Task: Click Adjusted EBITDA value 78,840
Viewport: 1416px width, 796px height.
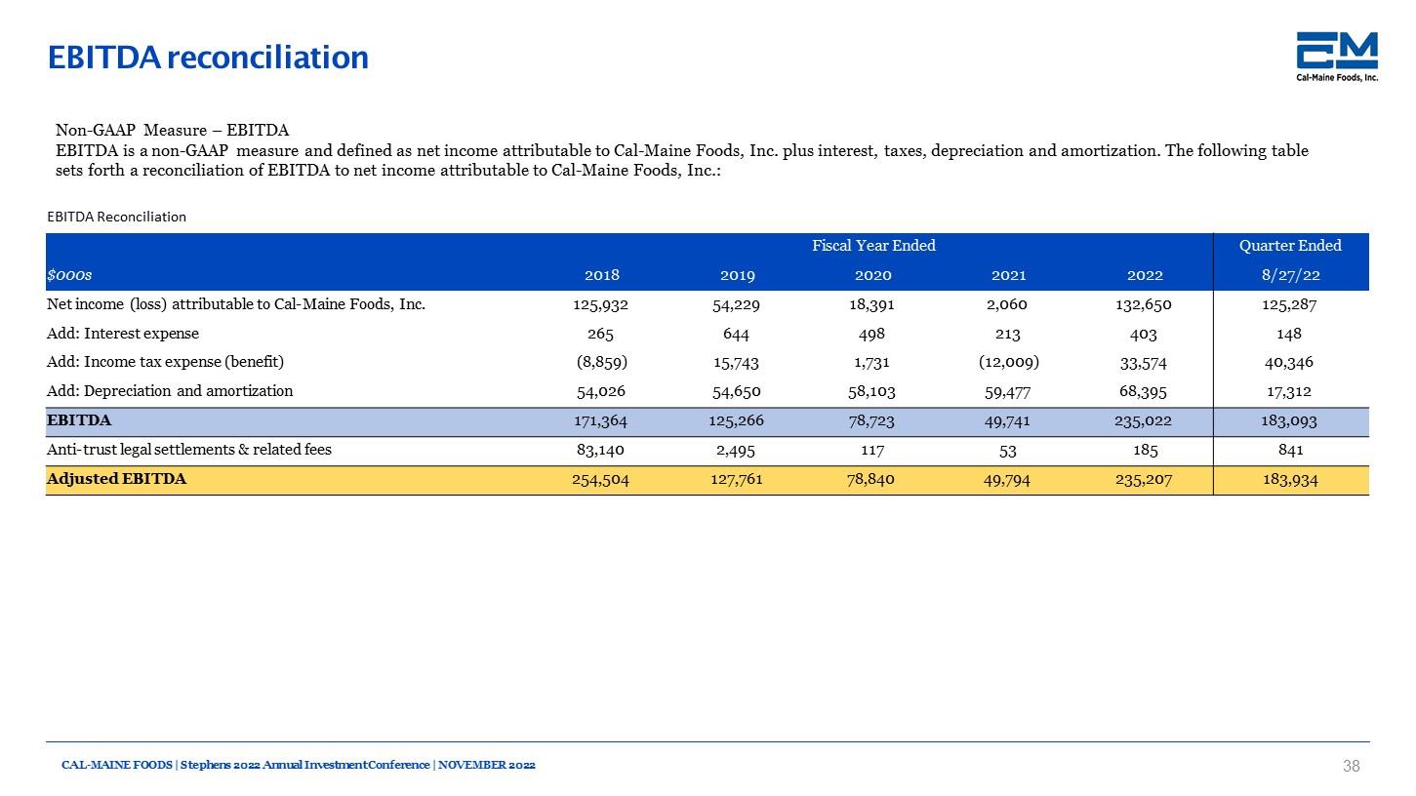Action: pos(872,480)
